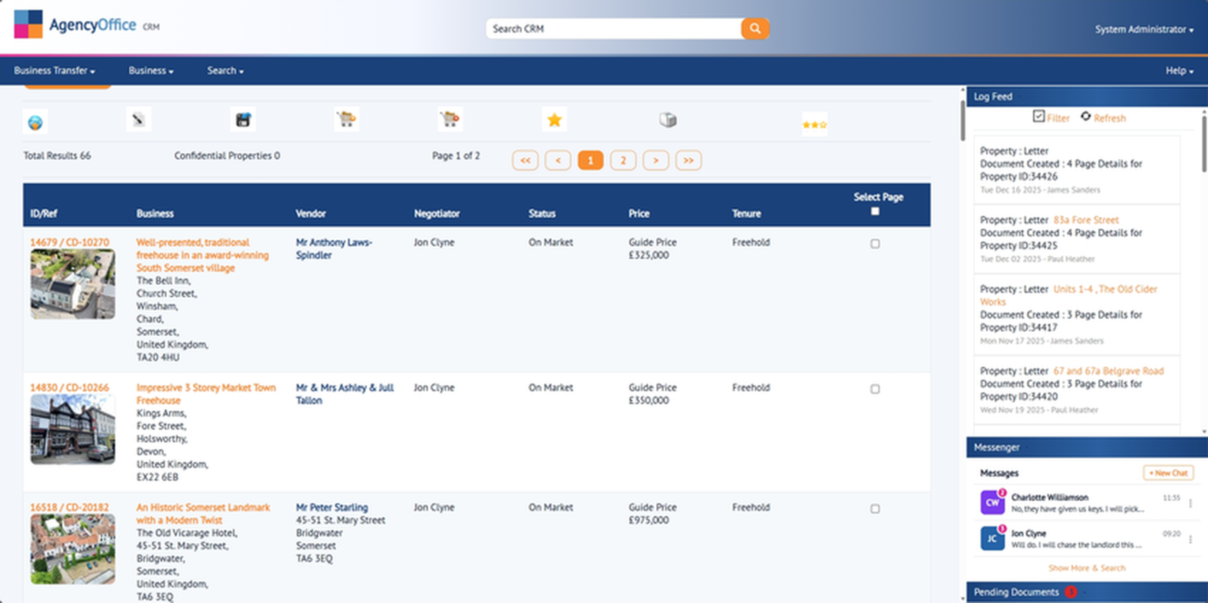This screenshot has width=1208, height=603.
Task: Open Show More & Search in Messenger
Action: pos(1087,568)
